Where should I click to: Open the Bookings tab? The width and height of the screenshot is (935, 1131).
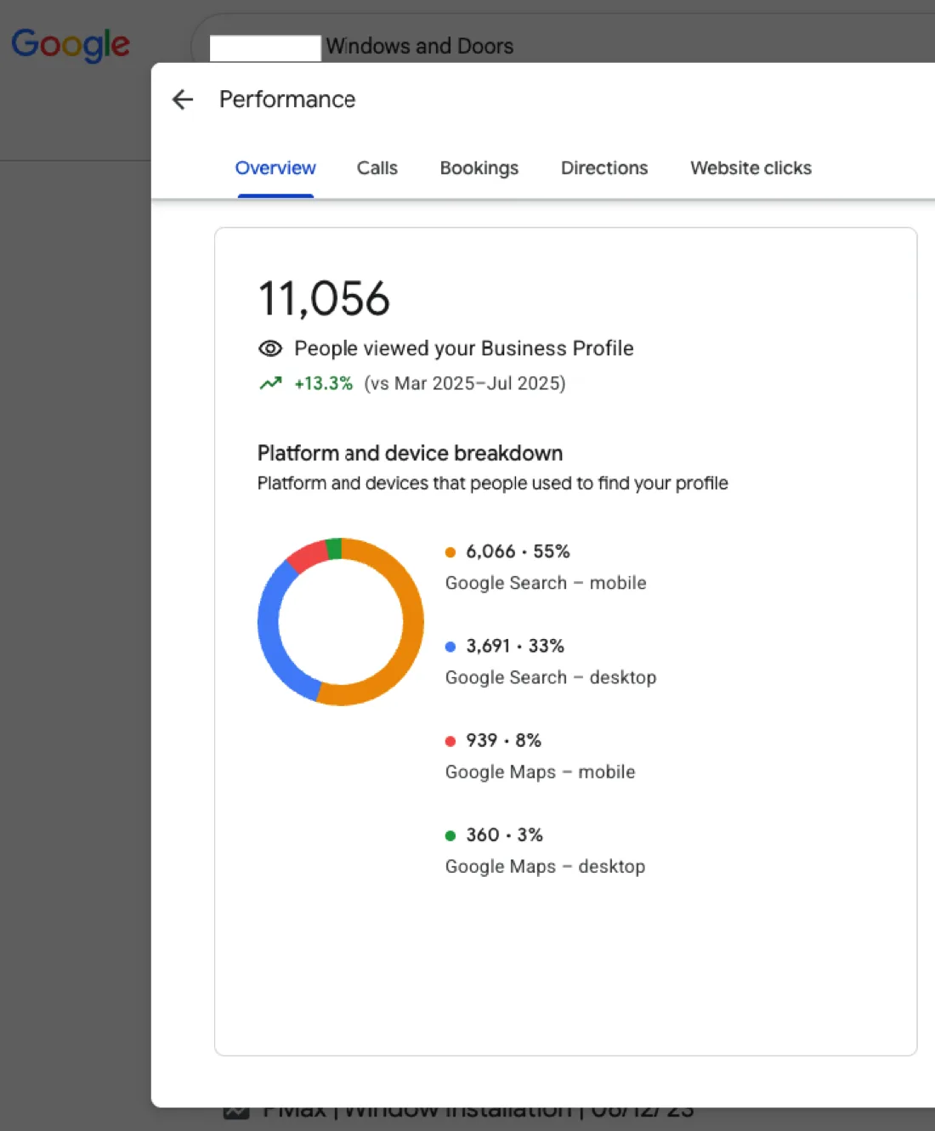479,168
